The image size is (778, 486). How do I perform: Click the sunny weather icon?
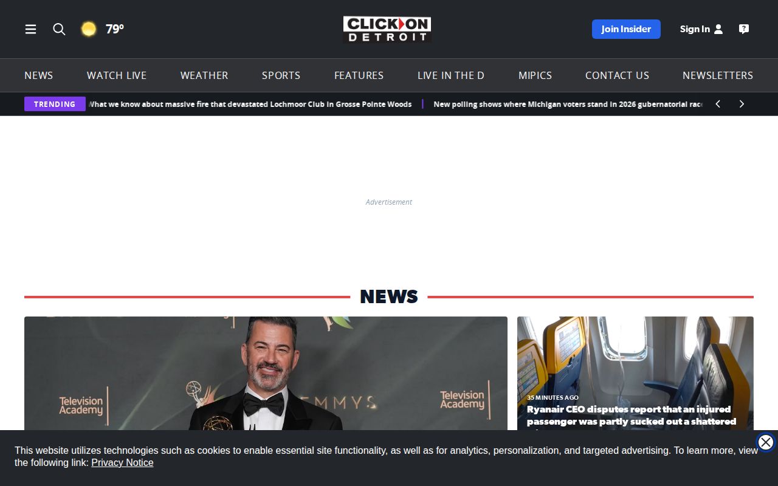click(89, 29)
